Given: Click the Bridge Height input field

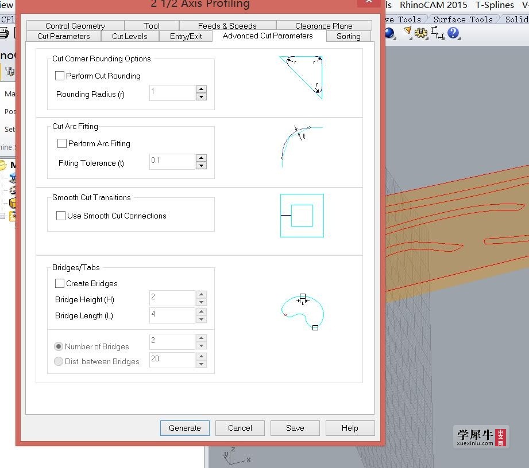Looking at the screenshot, I should (x=172, y=298).
